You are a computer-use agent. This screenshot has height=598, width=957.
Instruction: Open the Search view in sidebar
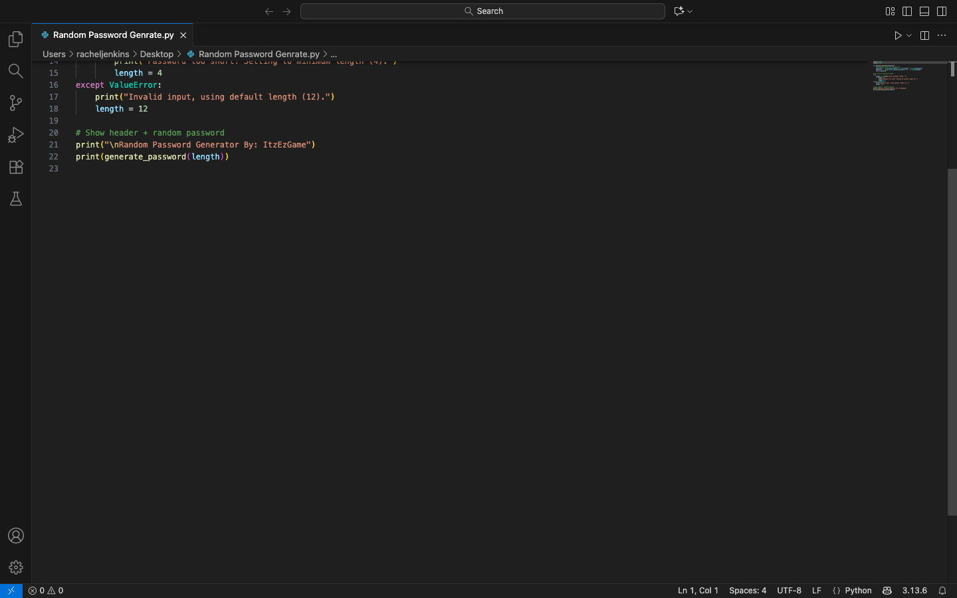pos(16,71)
